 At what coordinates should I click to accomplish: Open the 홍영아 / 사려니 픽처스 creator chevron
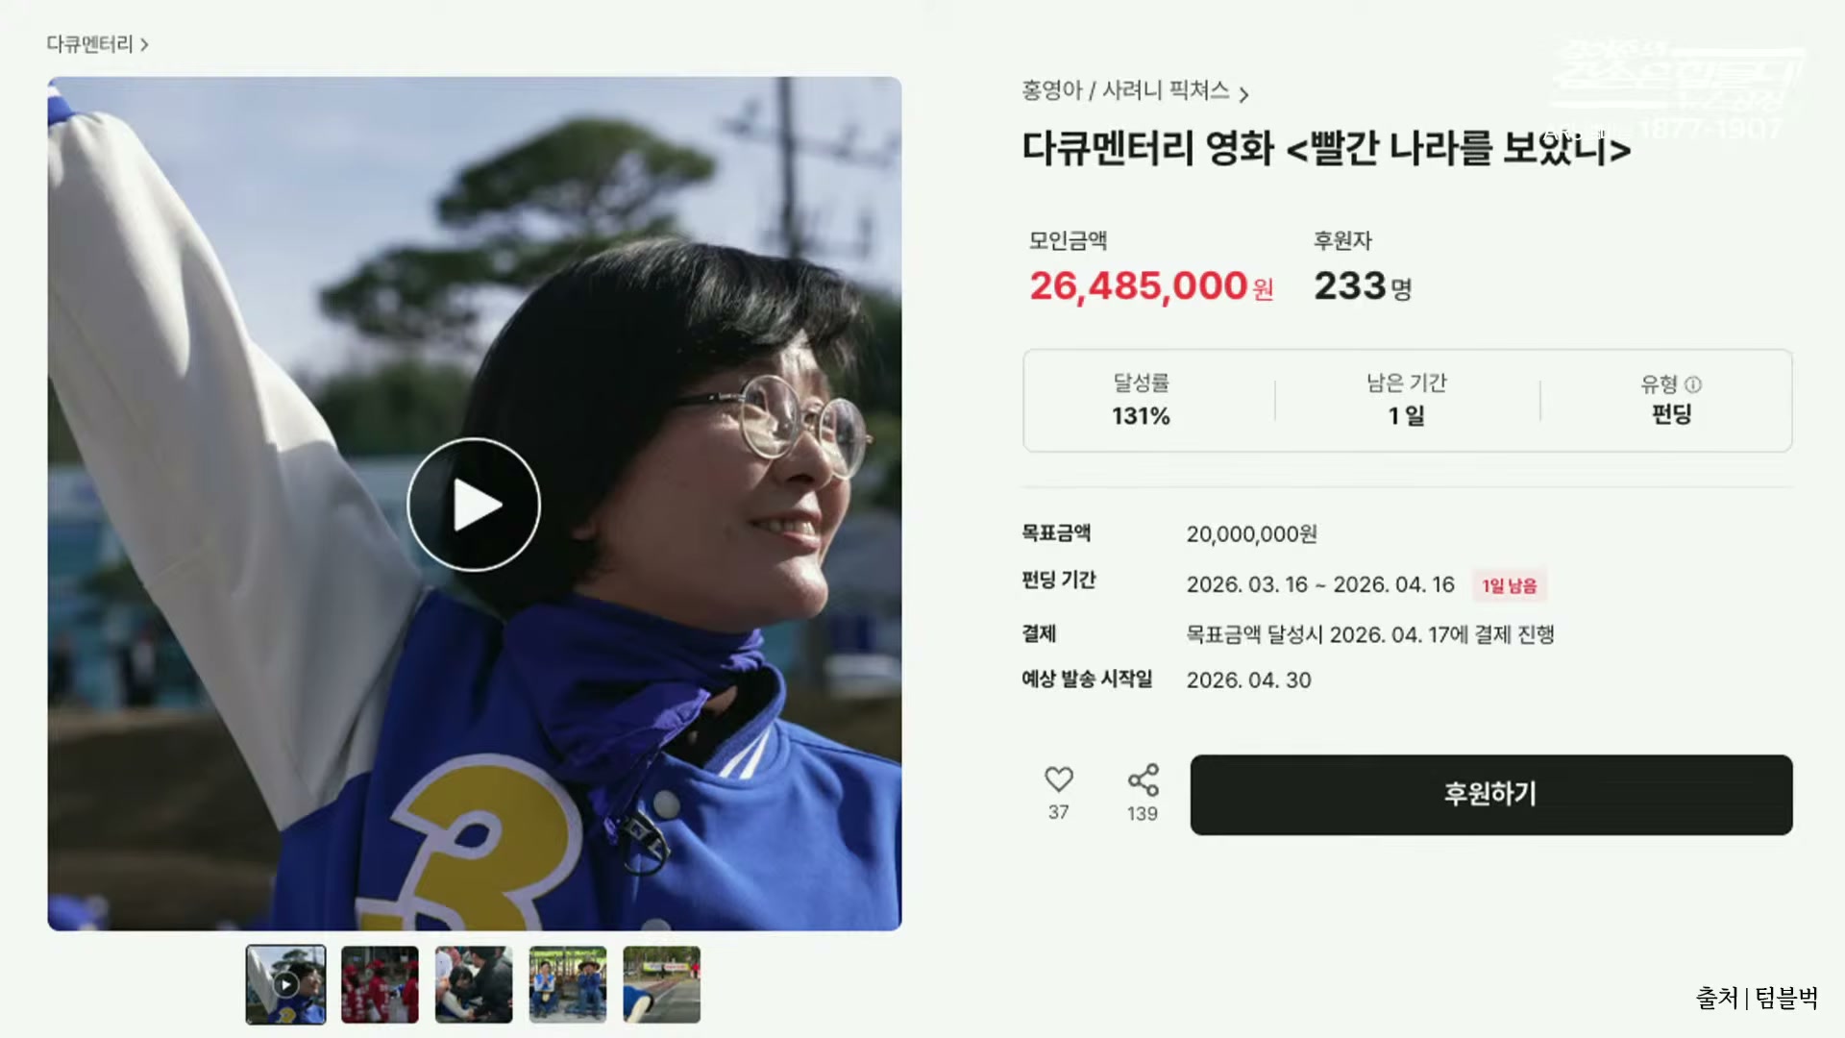(x=1243, y=94)
